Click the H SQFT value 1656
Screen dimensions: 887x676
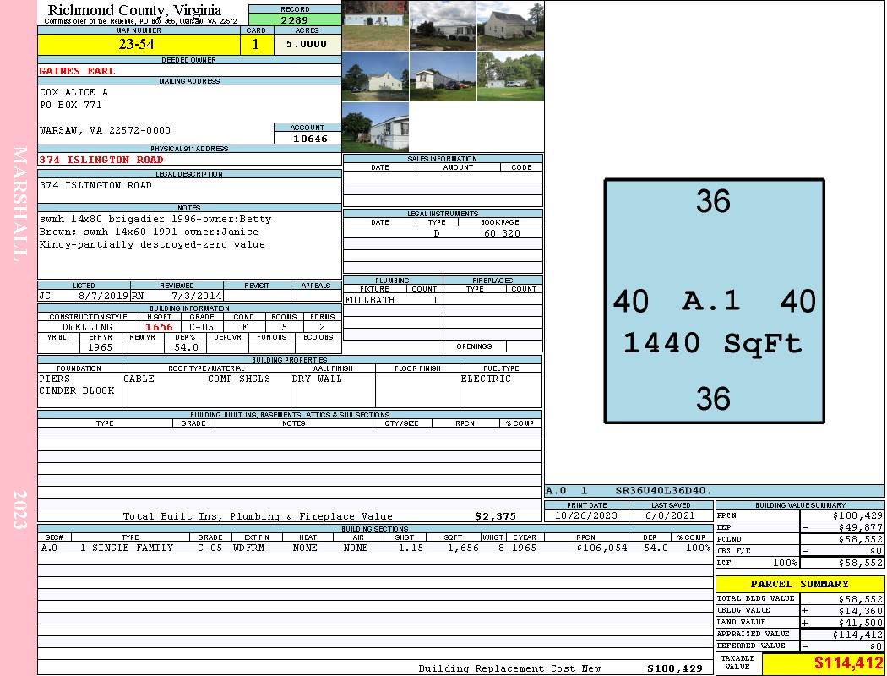coord(159,327)
